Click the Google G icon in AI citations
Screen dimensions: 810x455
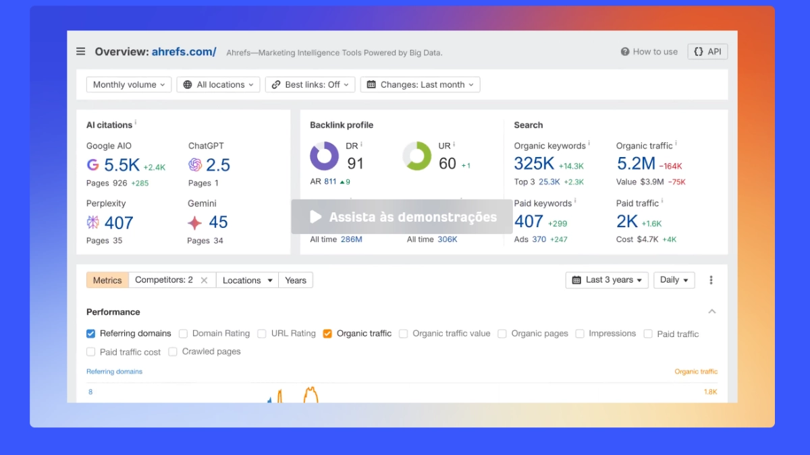pyautogui.click(x=93, y=164)
